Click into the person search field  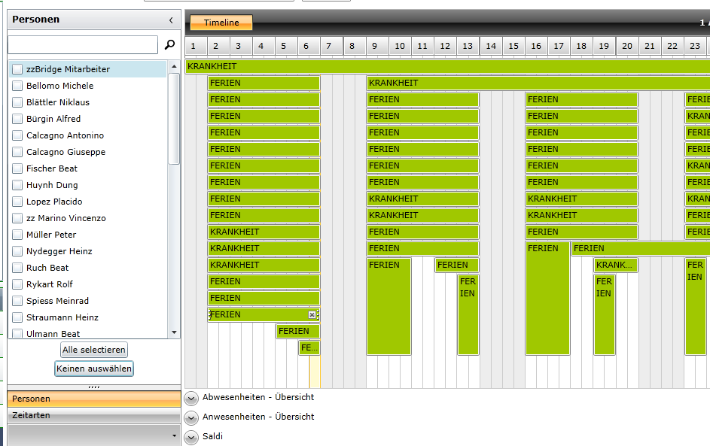click(83, 45)
